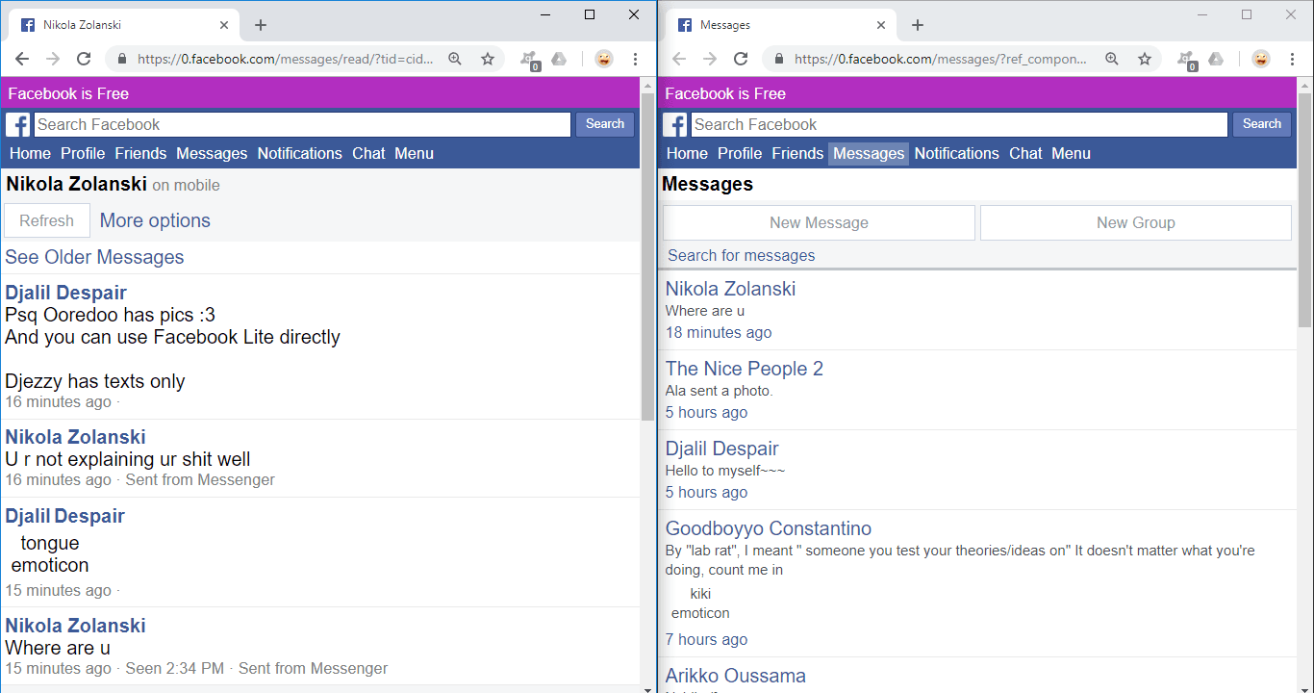1314x693 pixels.
Task: Click the emoji profile avatar in Messages window
Action: [x=1261, y=59]
